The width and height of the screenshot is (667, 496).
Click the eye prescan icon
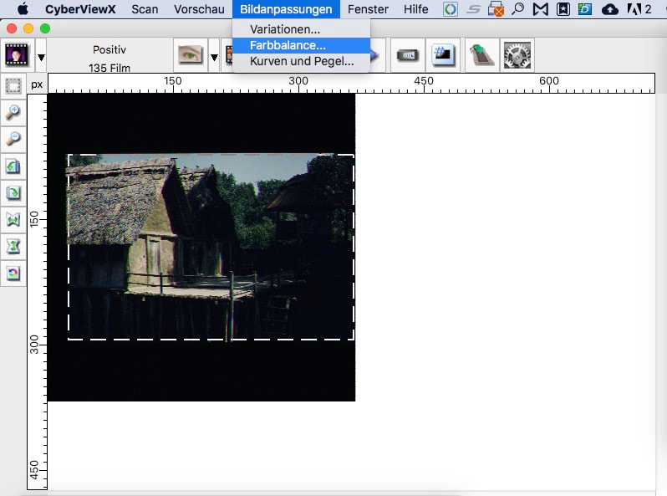point(190,55)
